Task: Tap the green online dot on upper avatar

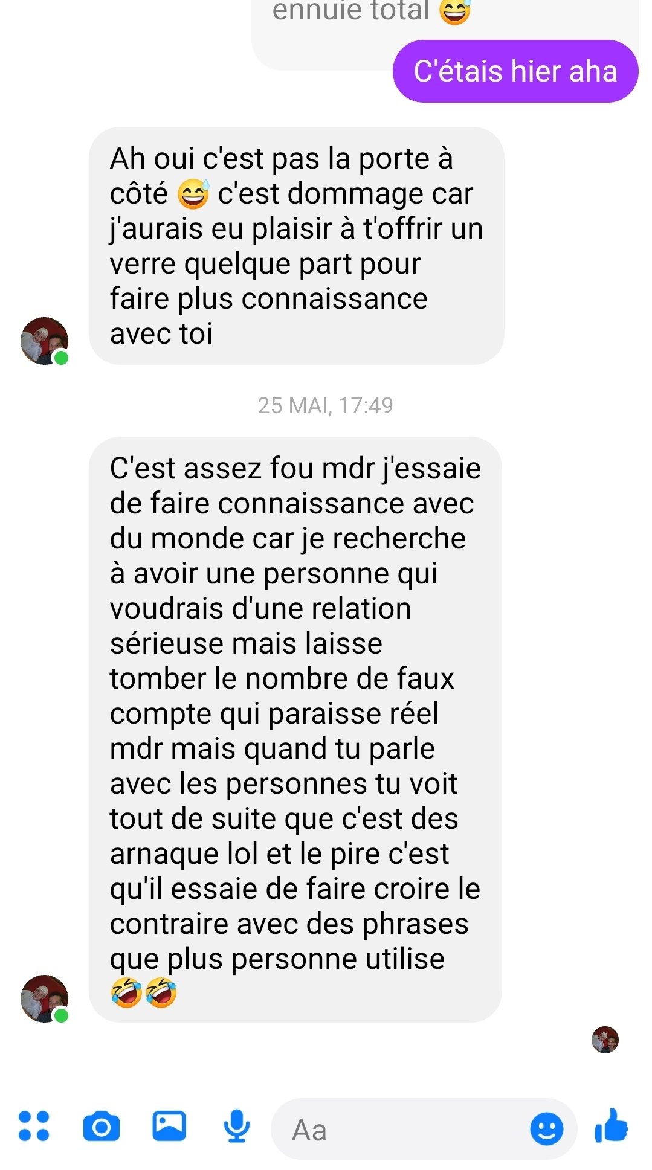Action: coord(61,358)
